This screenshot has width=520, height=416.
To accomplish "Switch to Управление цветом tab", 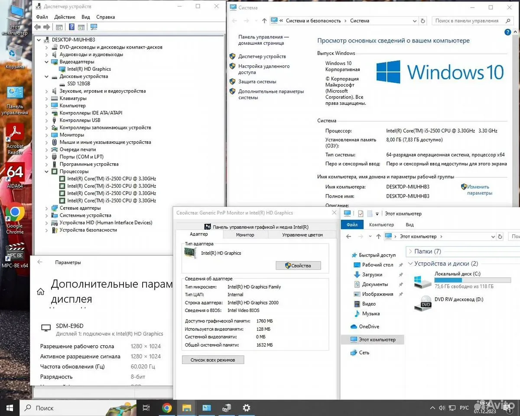I will (x=302, y=235).
